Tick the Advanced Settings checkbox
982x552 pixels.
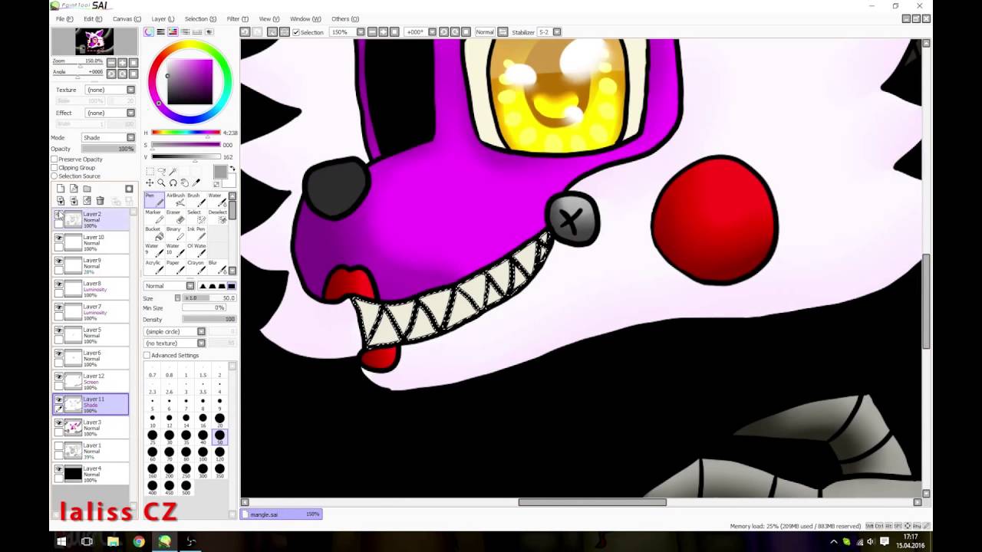pyautogui.click(x=147, y=356)
